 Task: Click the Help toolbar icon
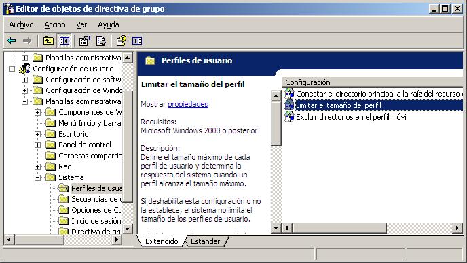pos(122,41)
